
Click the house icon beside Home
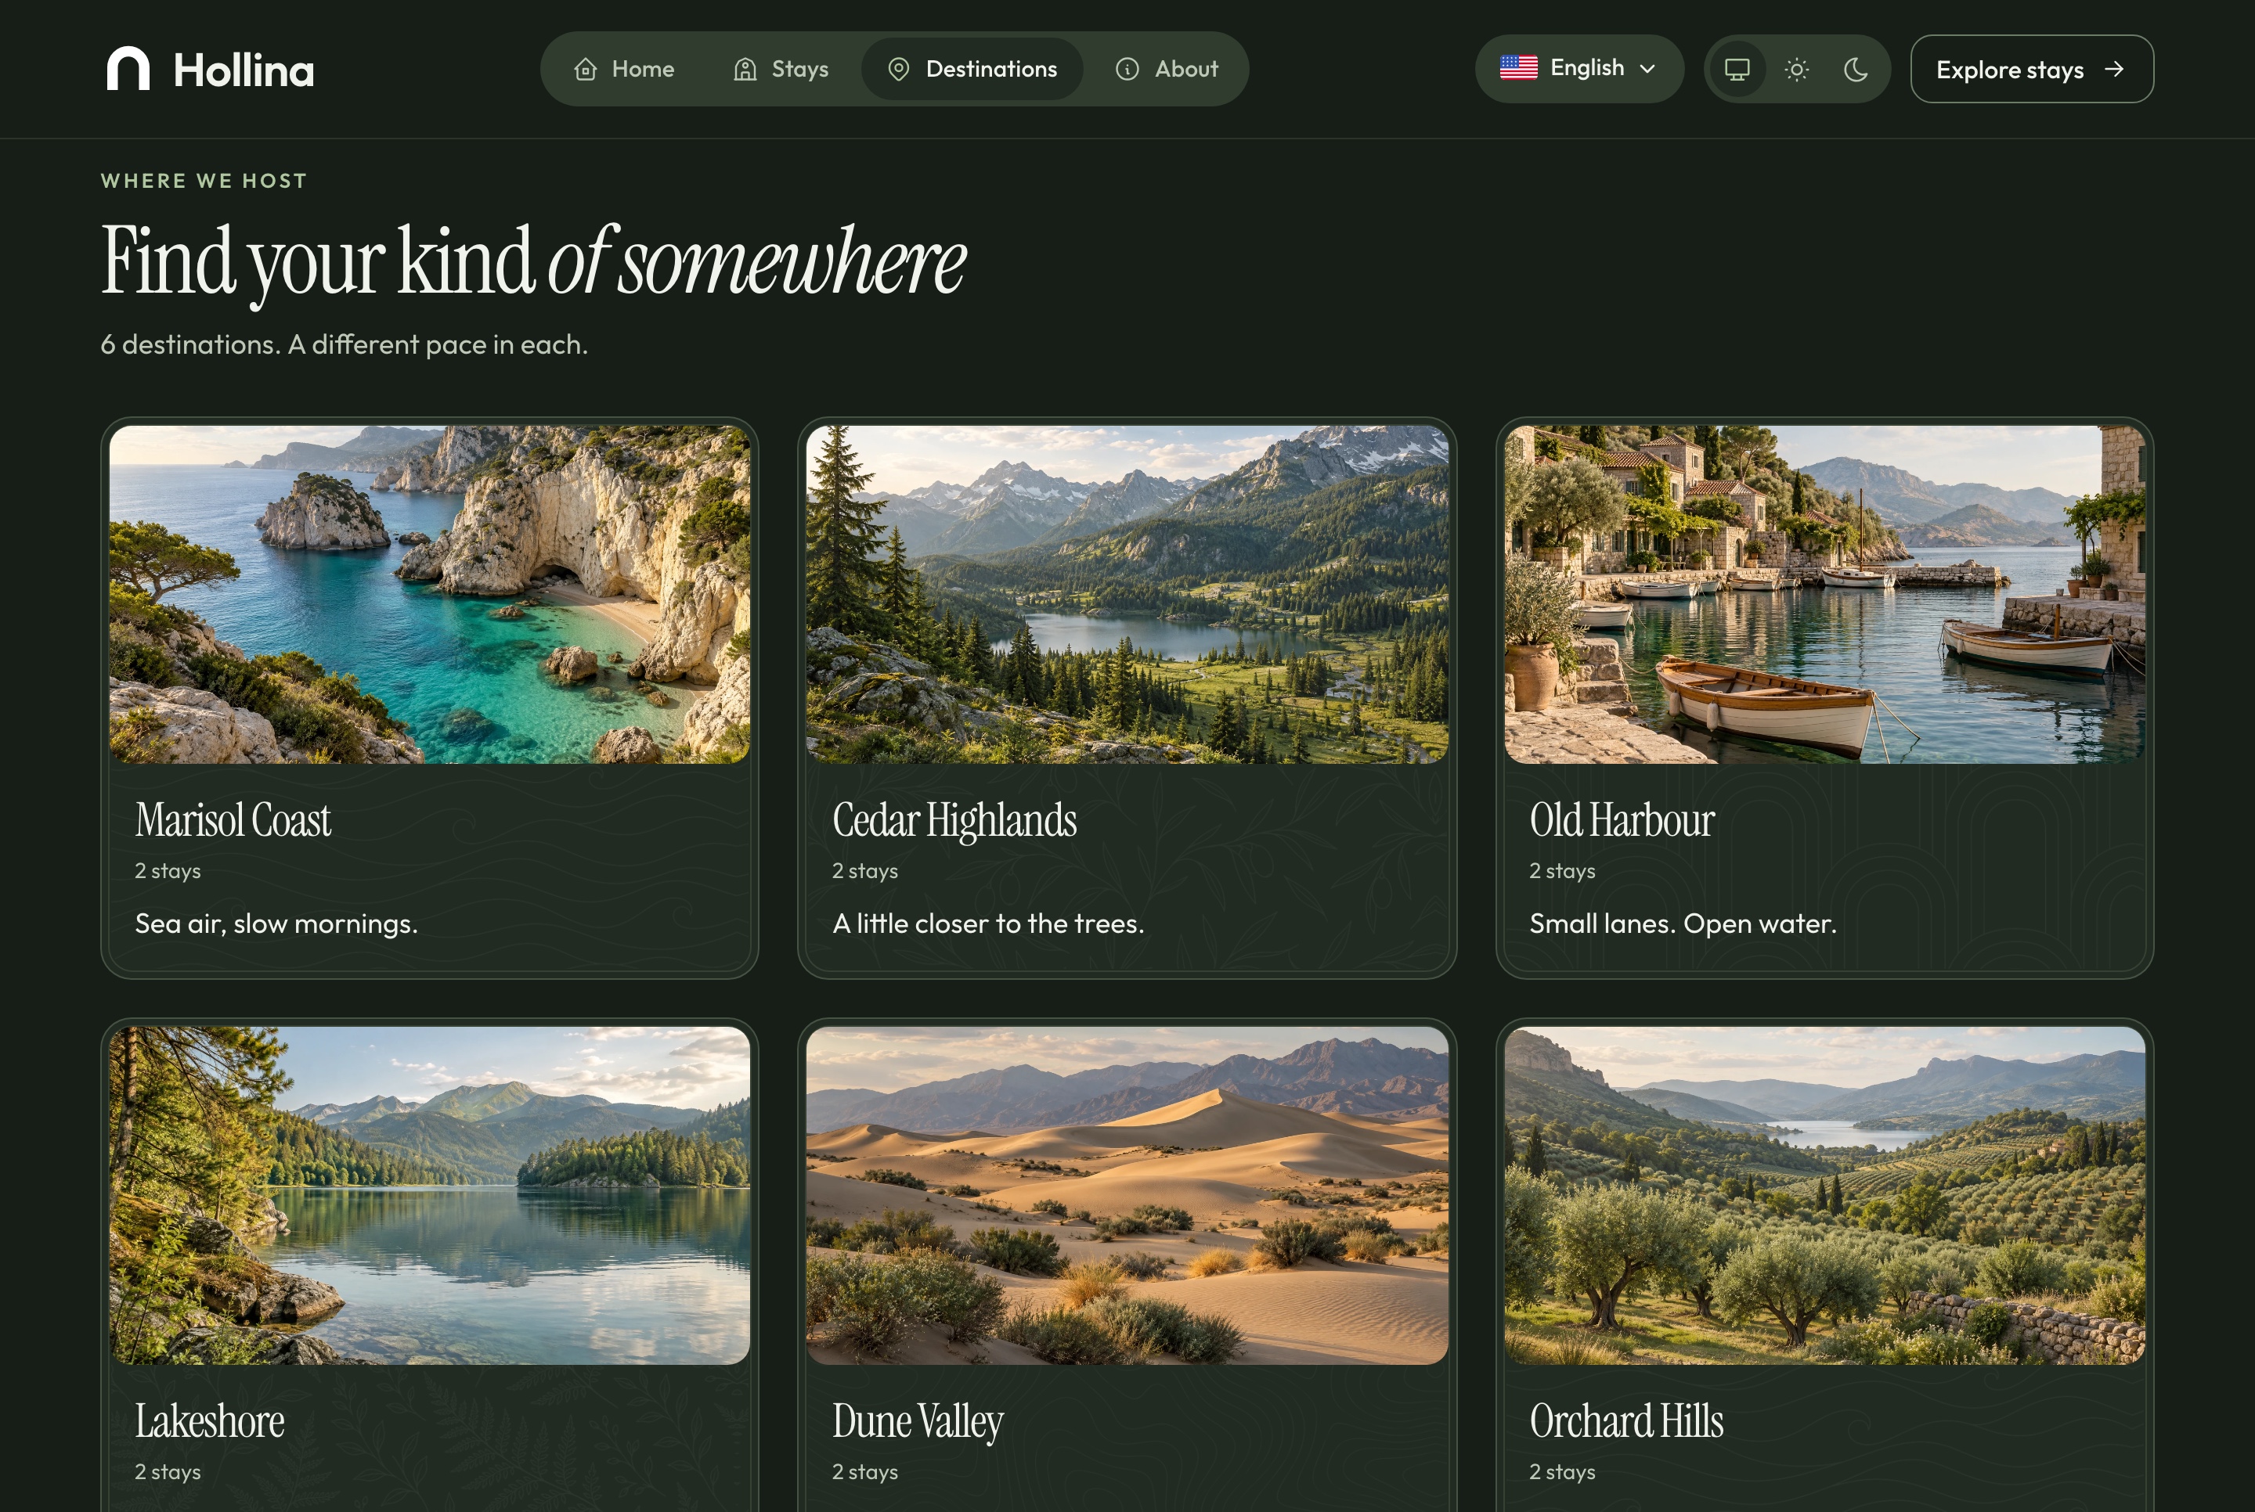(x=586, y=70)
